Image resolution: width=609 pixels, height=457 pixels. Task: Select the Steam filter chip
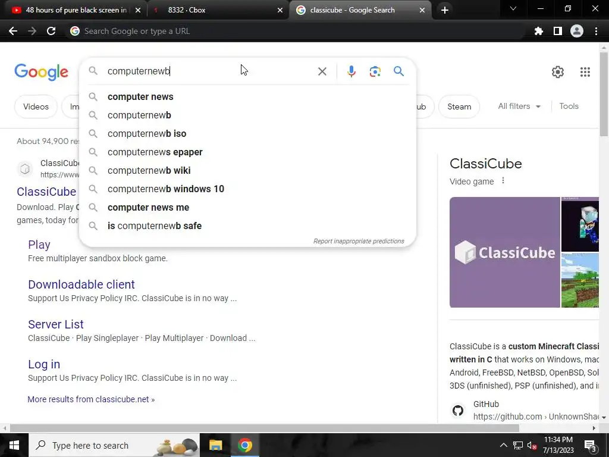pos(459,107)
